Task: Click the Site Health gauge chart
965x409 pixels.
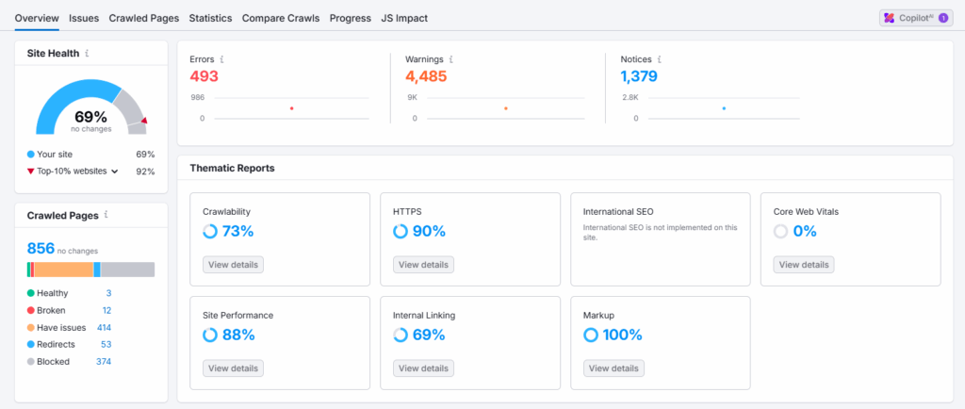Action: [91, 107]
